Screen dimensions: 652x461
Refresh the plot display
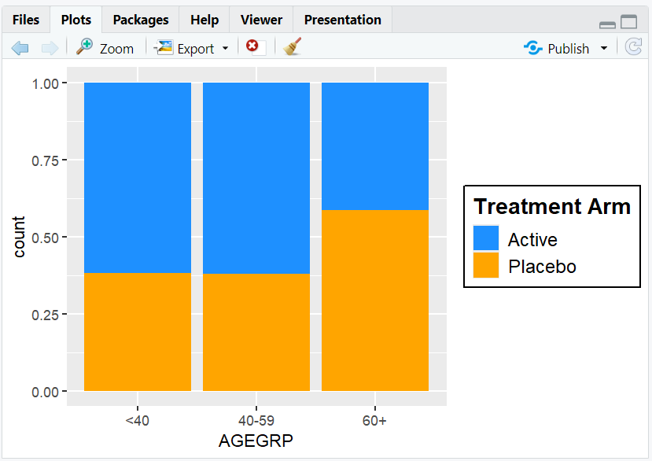634,47
